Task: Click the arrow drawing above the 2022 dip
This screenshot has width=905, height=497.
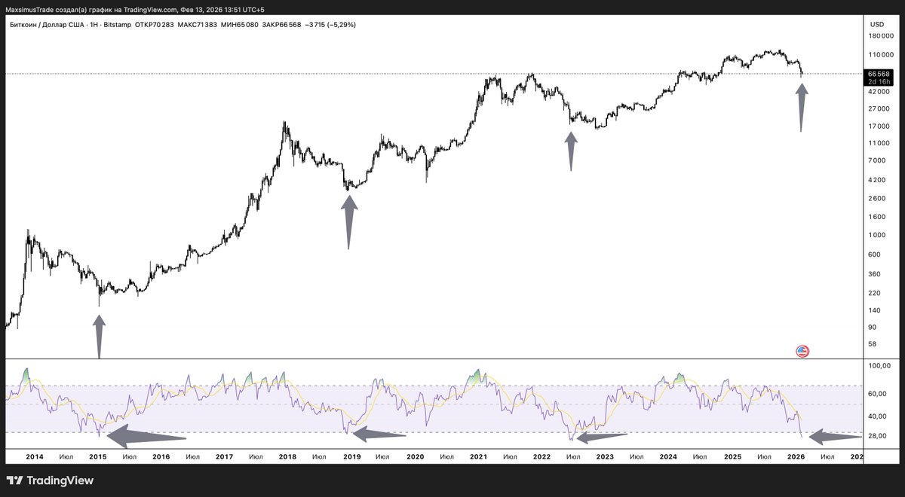Action: click(x=572, y=150)
